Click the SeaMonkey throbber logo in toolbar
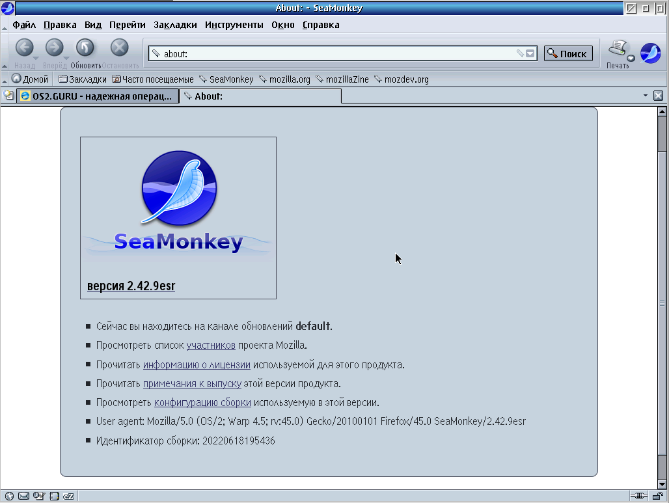The width and height of the screenshot is (669, 503). coord(651,53)
